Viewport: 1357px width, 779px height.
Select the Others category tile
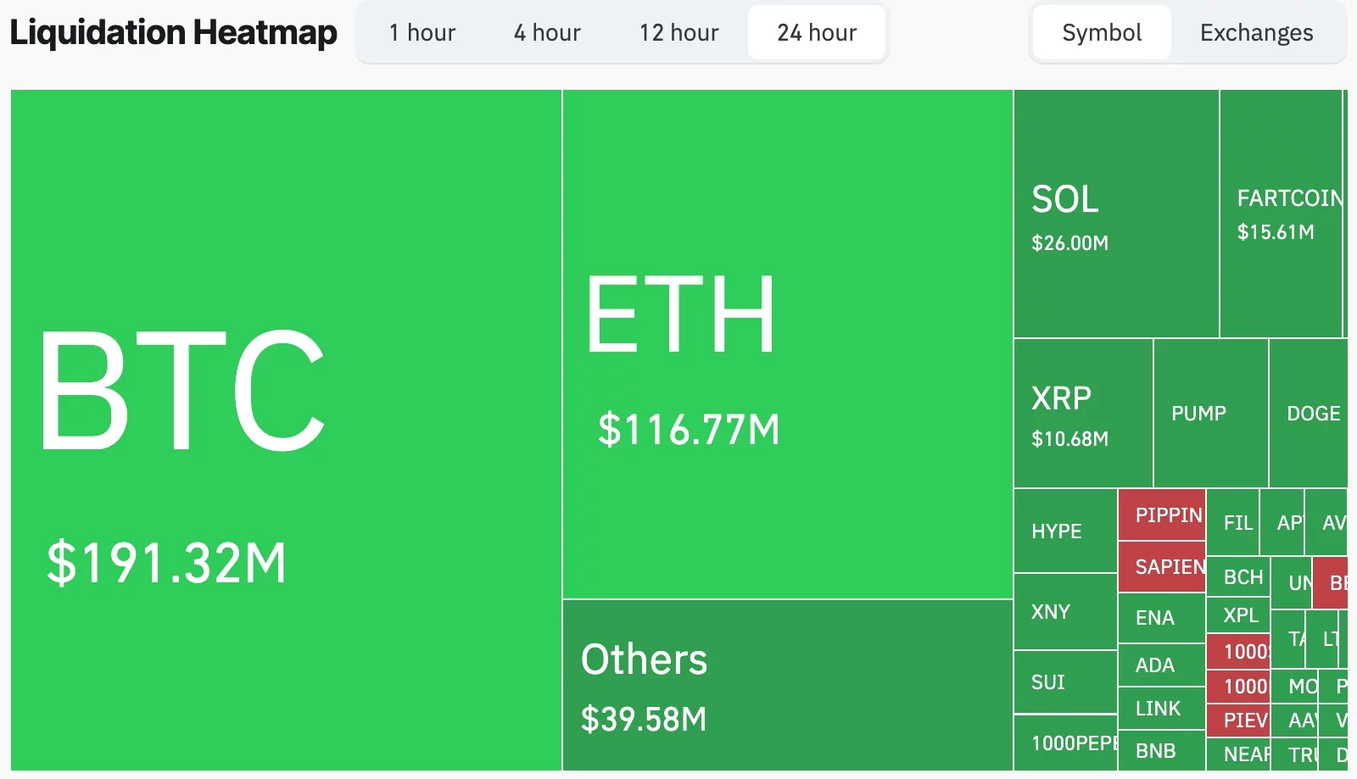pyautogui.click(x=785, y=687)
